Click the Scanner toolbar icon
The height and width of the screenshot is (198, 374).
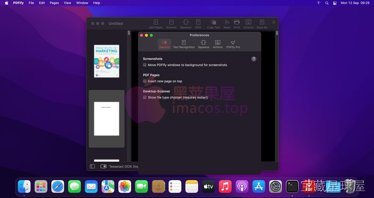pyautogui.click(x=171, y=24)
